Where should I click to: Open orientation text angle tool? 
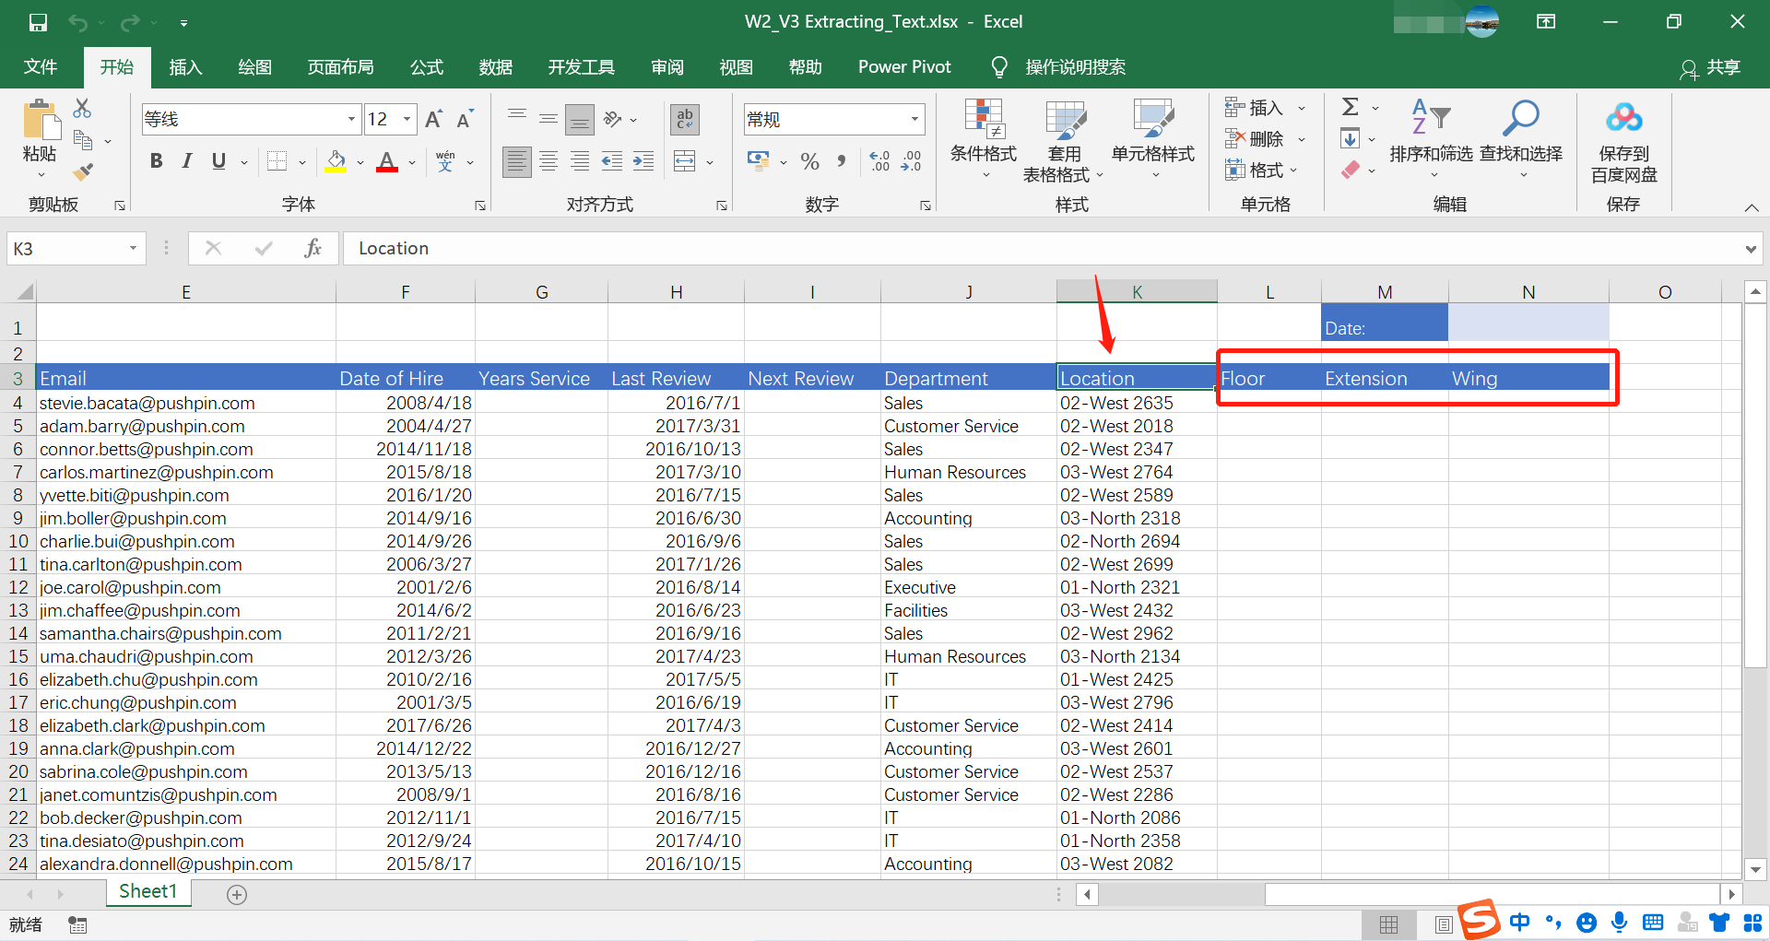tap(613, 118)
